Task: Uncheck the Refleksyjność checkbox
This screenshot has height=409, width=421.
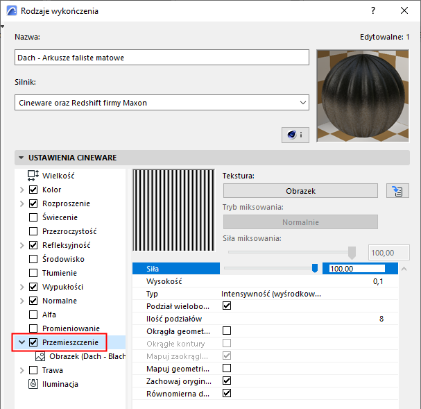Action: (33, 245)
